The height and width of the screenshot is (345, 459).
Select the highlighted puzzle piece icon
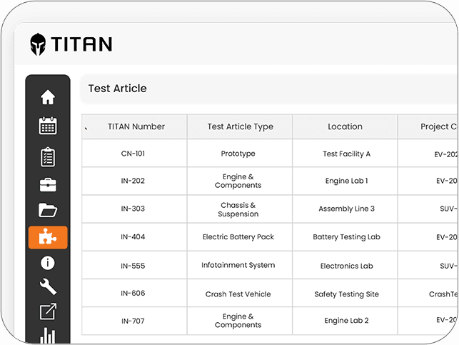(x=48, y=237)
